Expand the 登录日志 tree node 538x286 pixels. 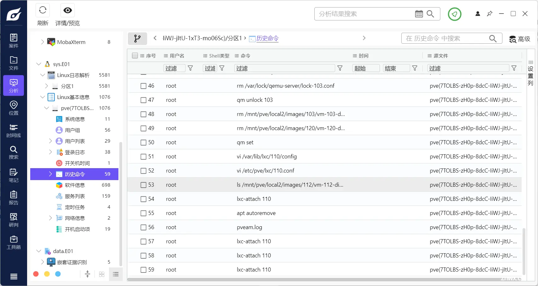click(50, 152)
